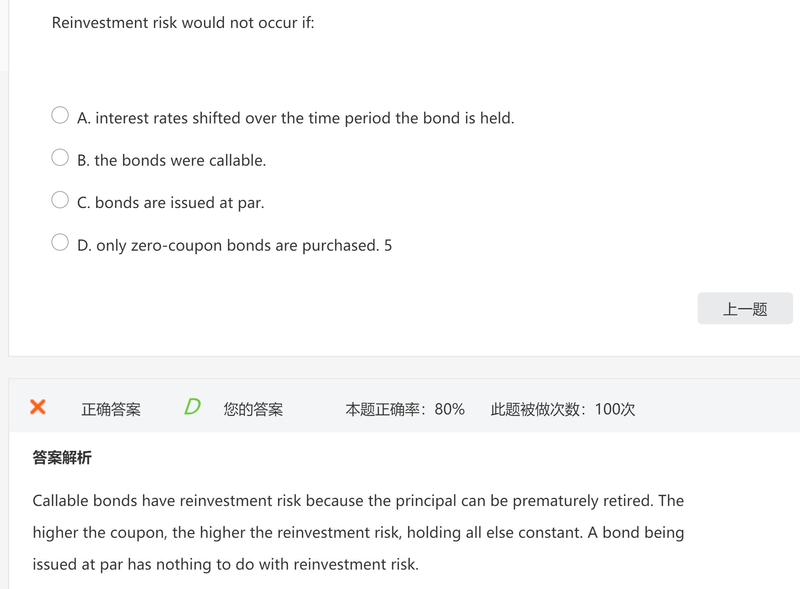Click the 此题被做次数 100次 counter

click(x=563, y=409)
